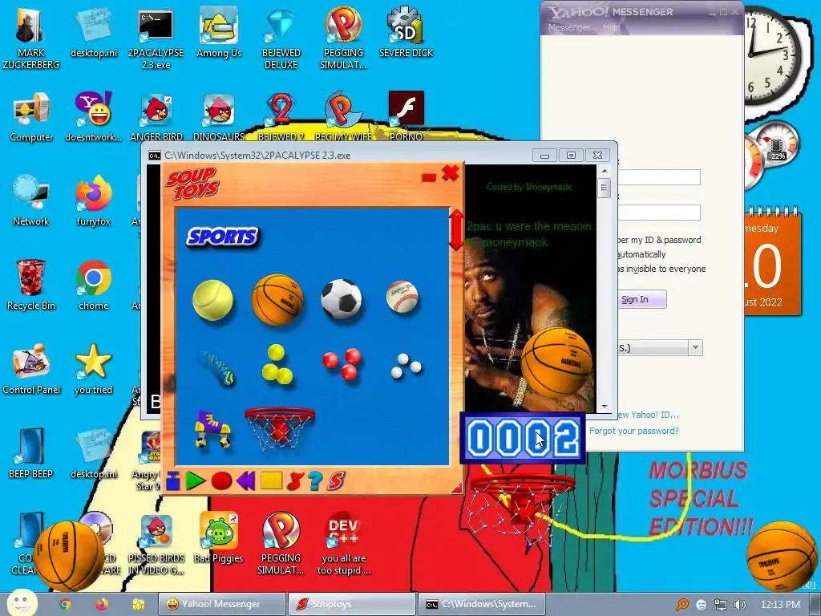Open the new Yahoo! ID link
821x616 pixels.
648,415
